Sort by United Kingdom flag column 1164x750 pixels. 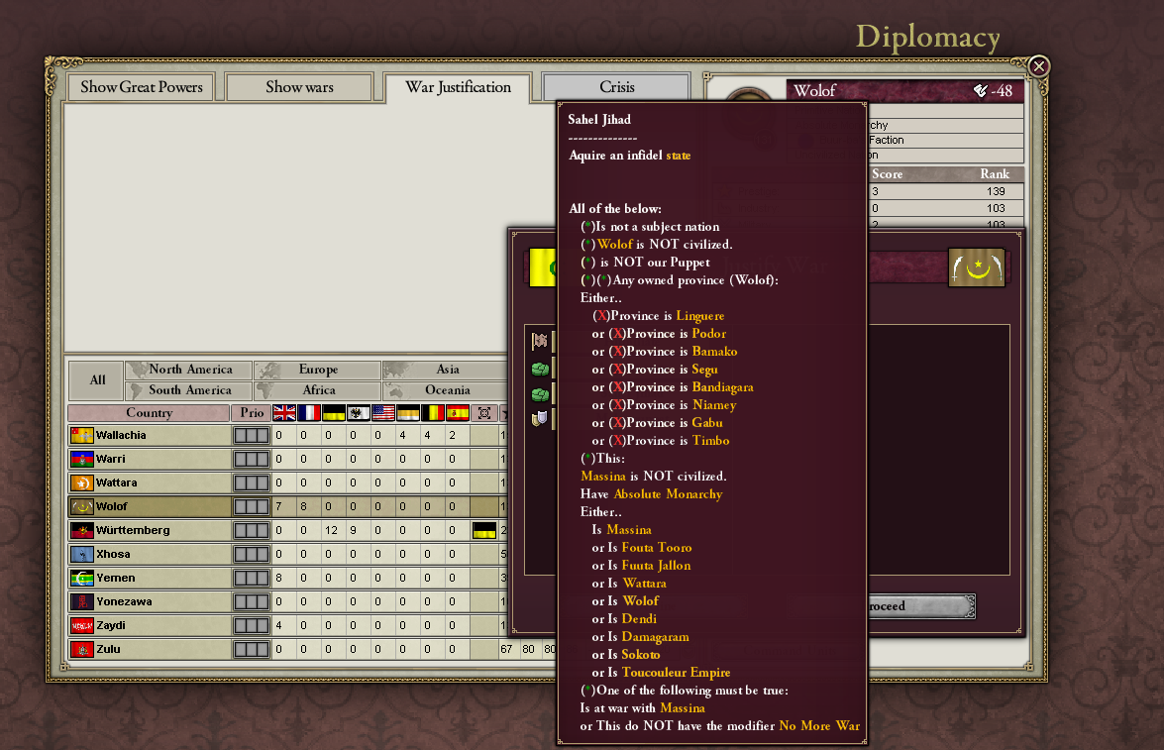pos(284,413)
